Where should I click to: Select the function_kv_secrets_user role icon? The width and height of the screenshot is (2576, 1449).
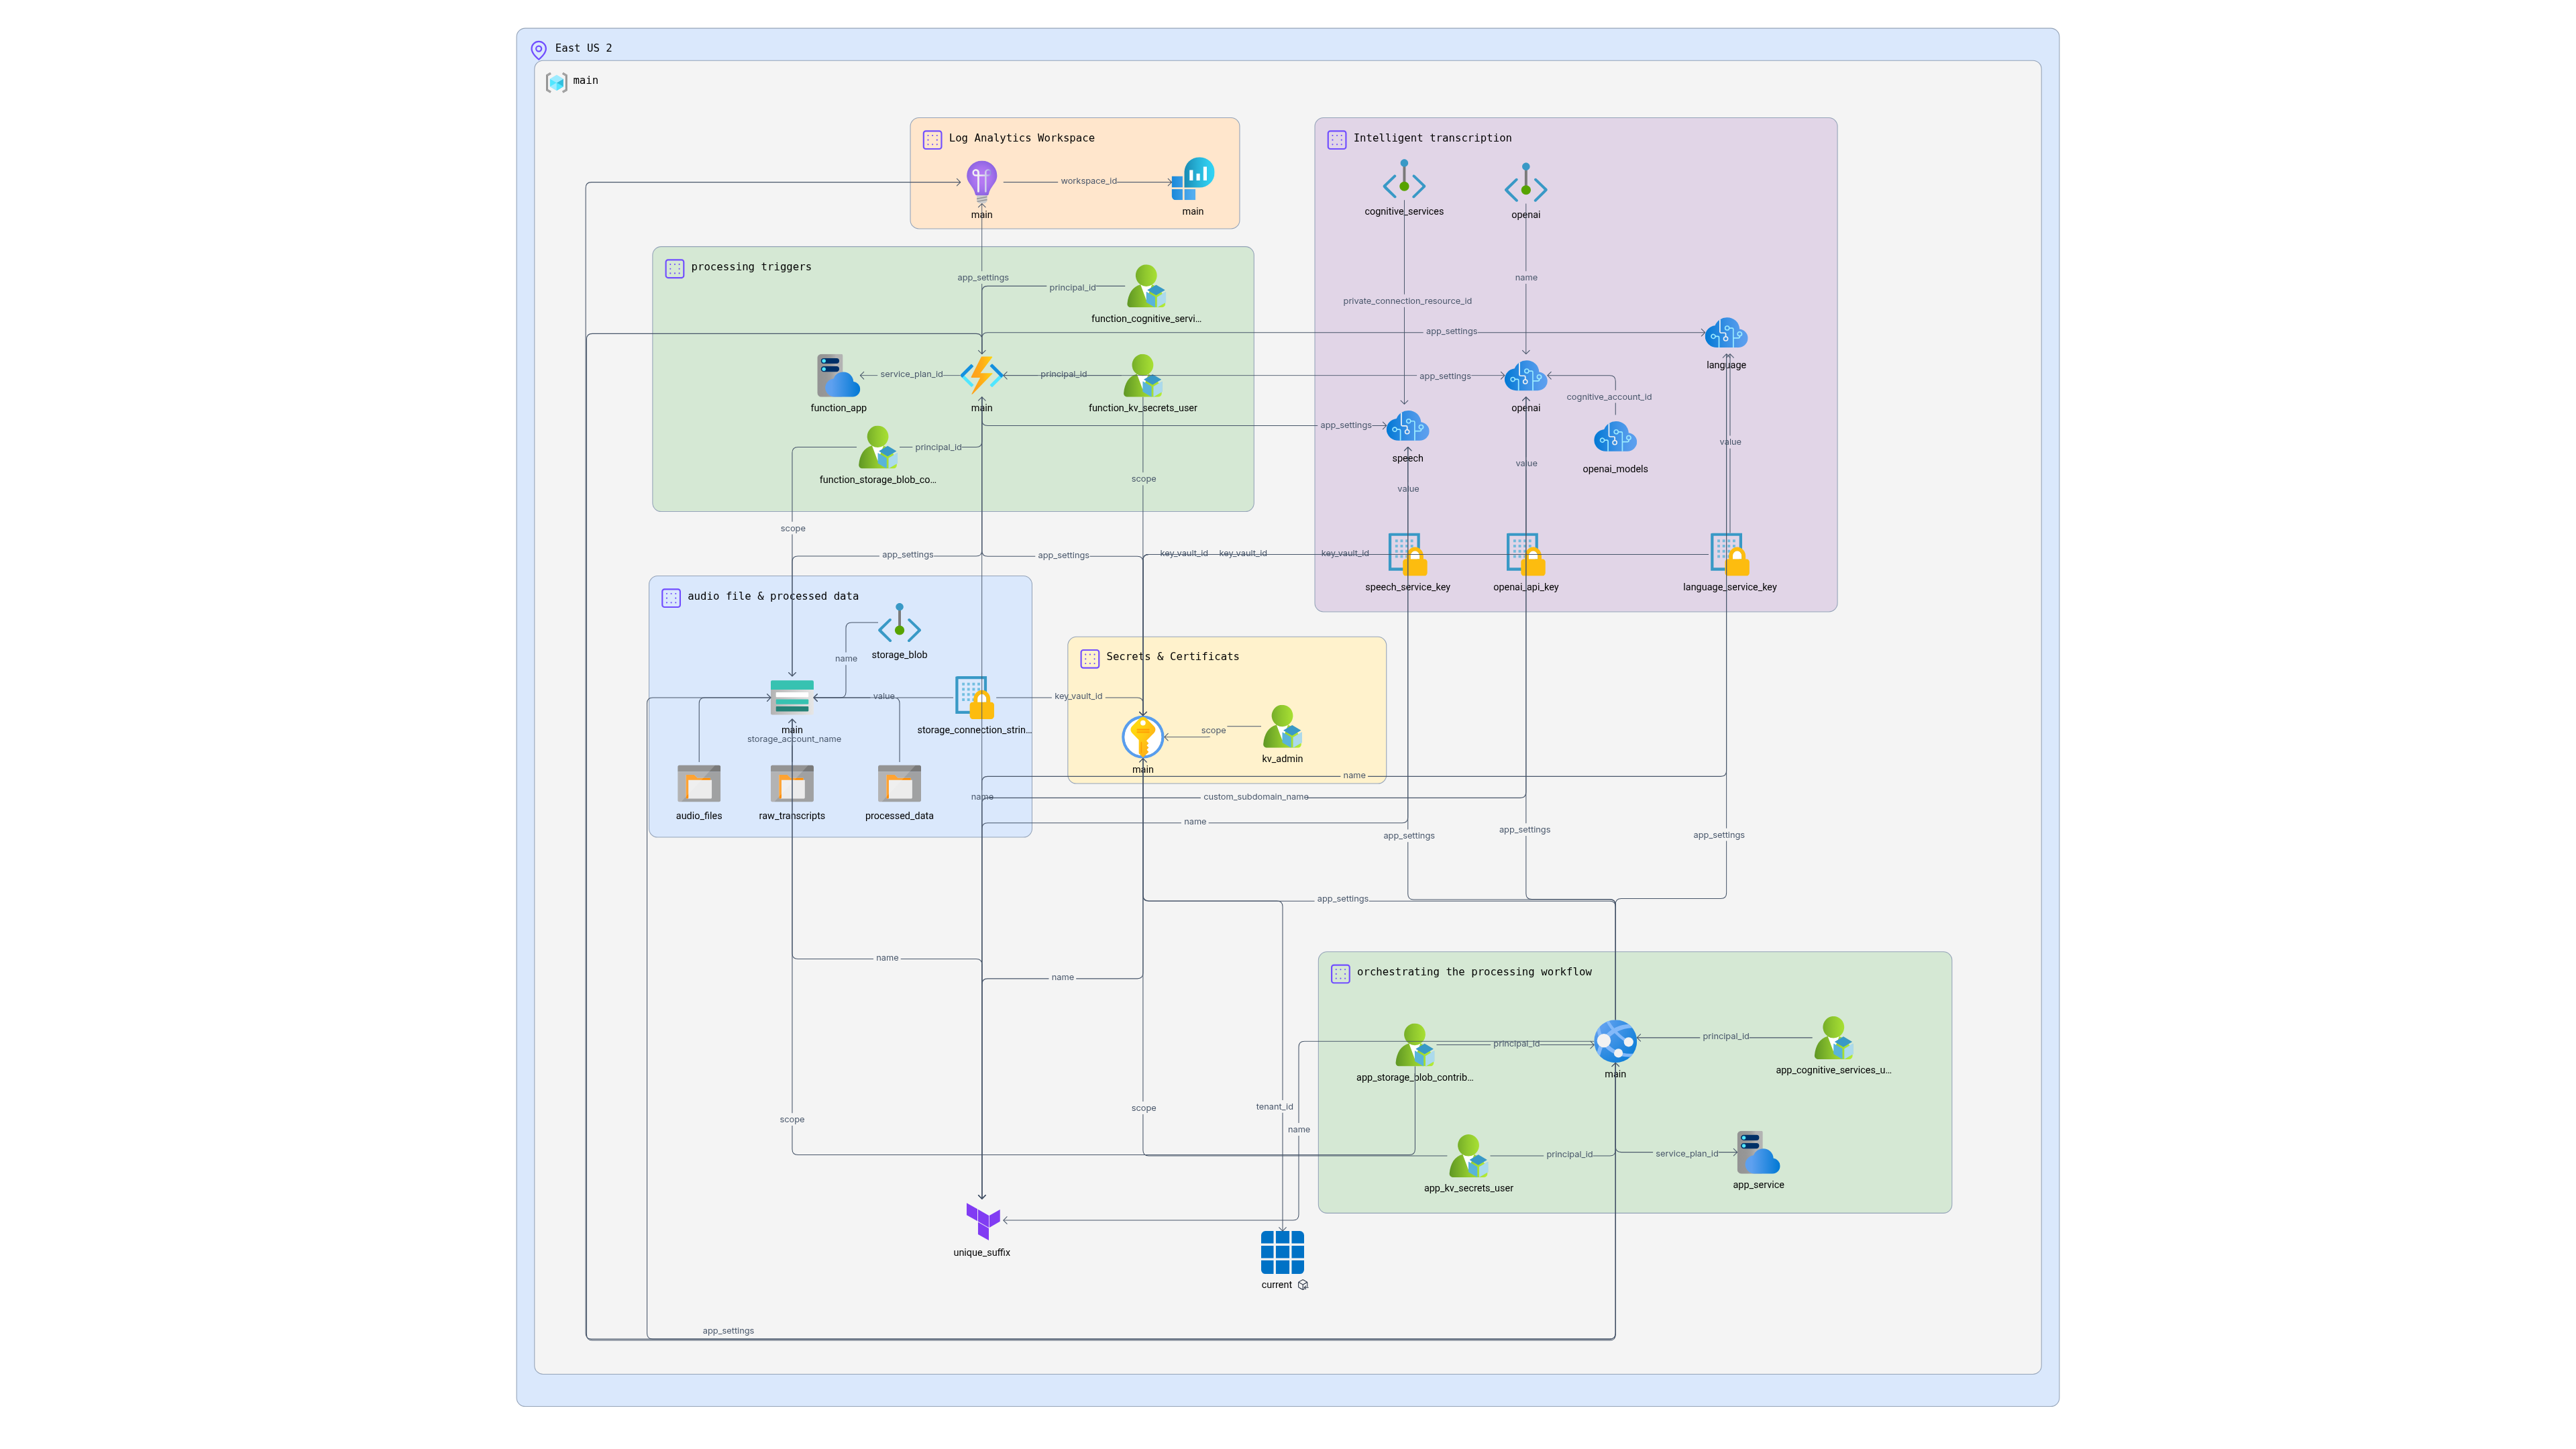point(1142,376)
